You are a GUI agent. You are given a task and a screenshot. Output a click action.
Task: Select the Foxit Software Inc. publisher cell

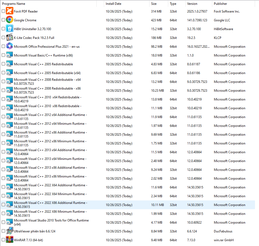tap(227, 11)
